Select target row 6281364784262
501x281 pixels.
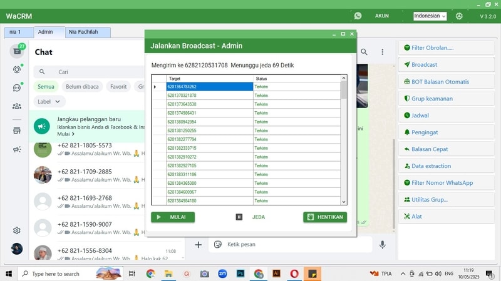[x=210, y=87]
